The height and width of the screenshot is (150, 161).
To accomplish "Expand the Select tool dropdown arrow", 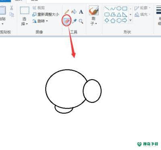I will point(27,24).
